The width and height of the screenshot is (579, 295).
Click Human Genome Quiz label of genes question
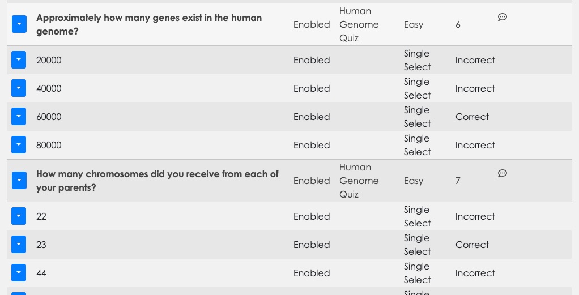click(359, 24)
